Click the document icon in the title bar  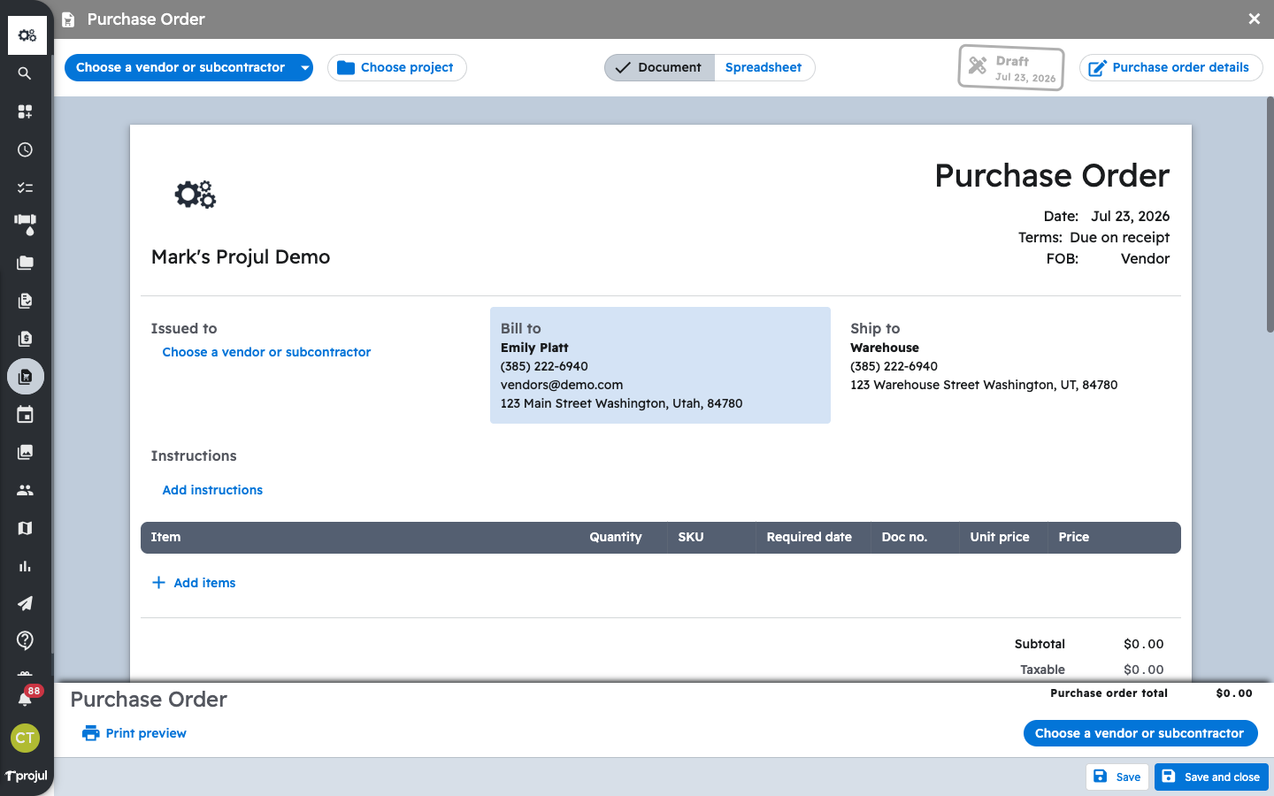coord(68,19)
